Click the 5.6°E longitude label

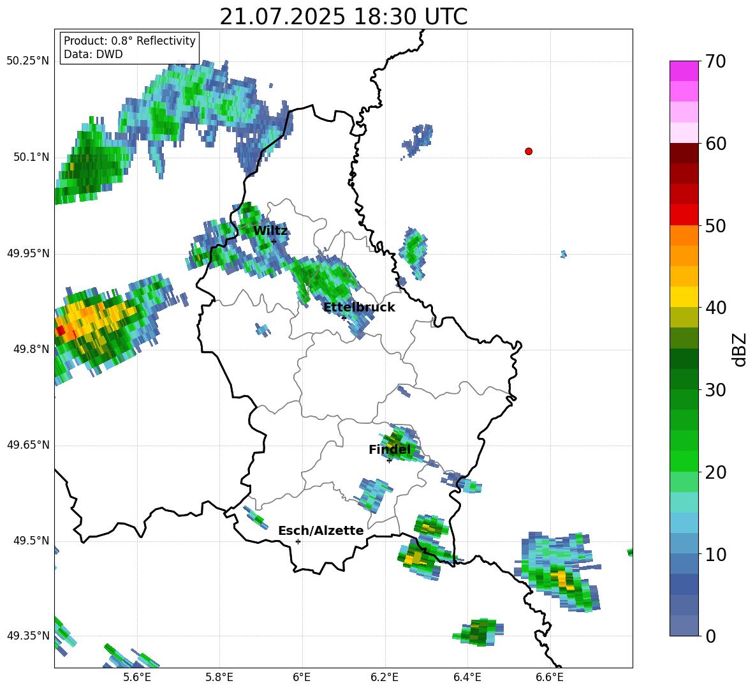(137, 677)
